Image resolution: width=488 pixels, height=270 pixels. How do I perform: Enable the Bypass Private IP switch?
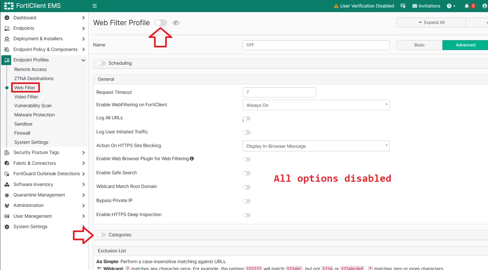247,201
